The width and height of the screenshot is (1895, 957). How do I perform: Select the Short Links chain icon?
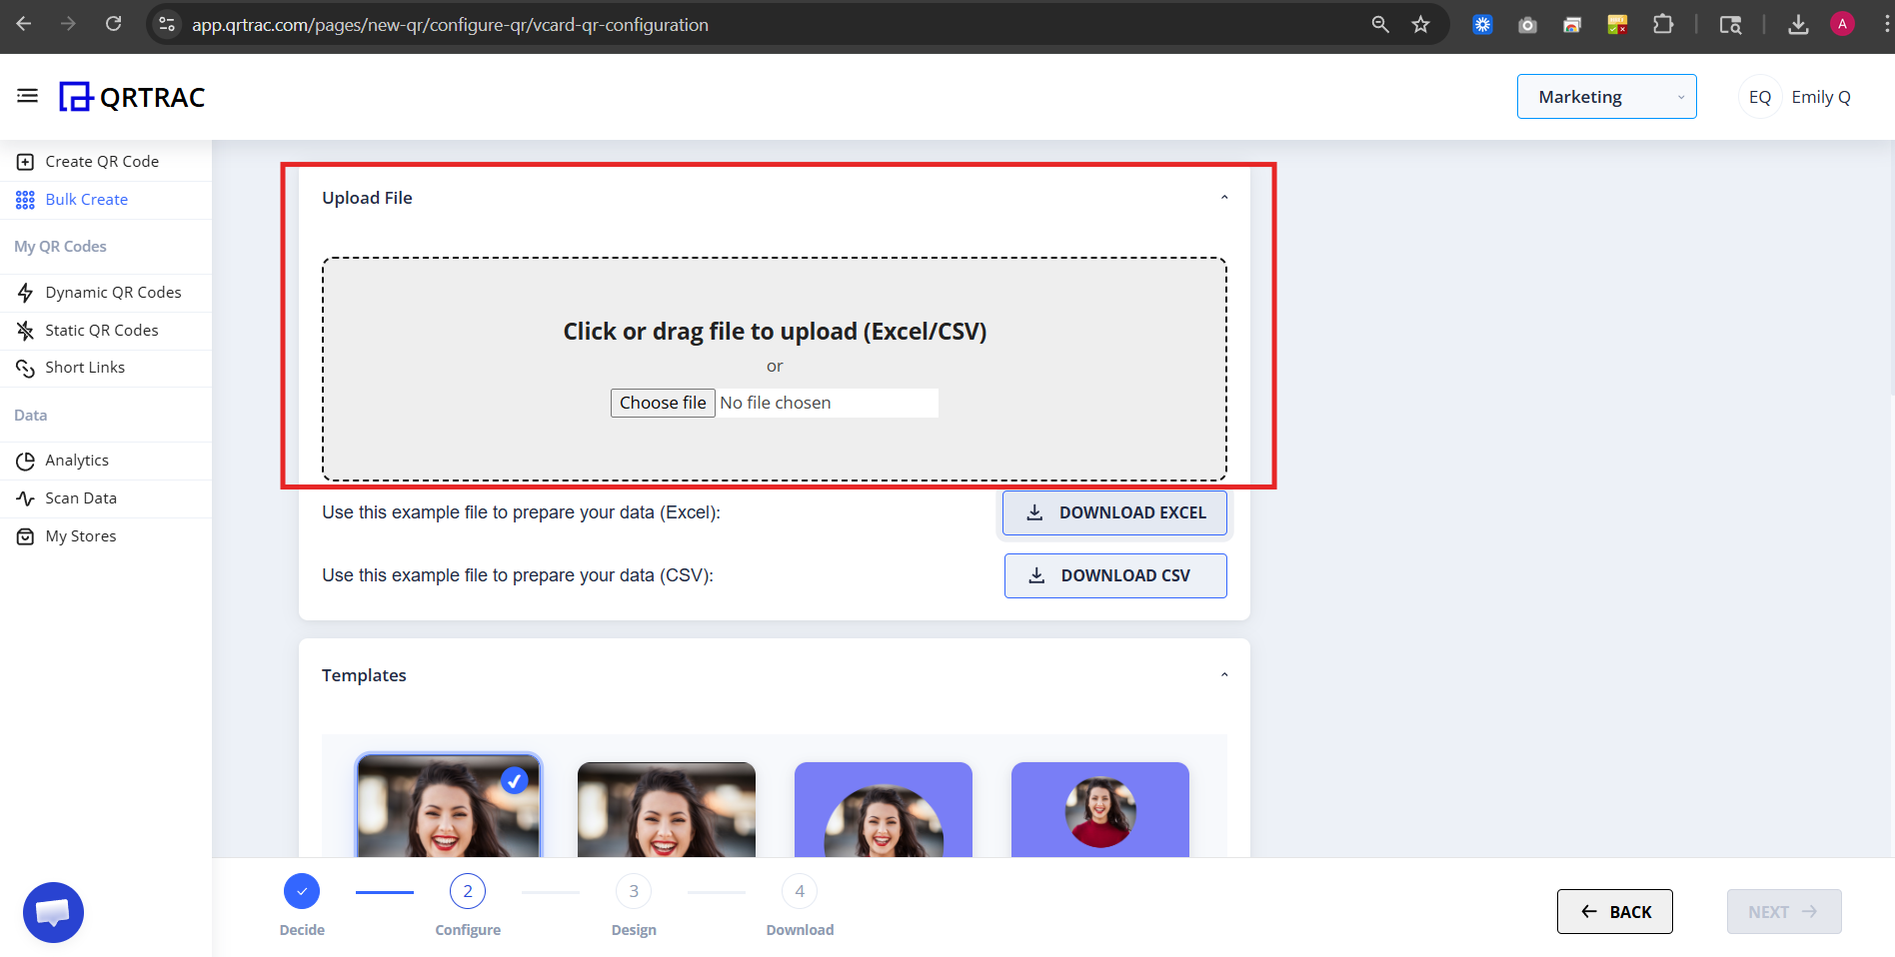(24, 368)
